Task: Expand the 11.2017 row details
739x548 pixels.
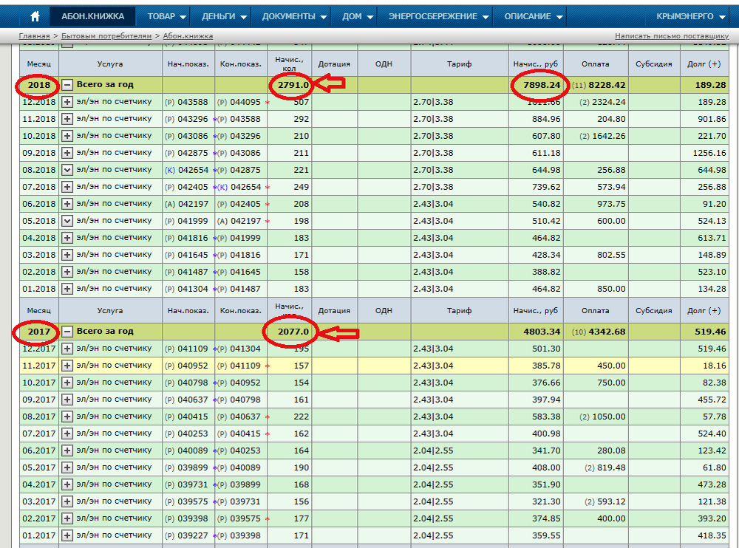Action: pyautogui.click(x=67, y=366)
